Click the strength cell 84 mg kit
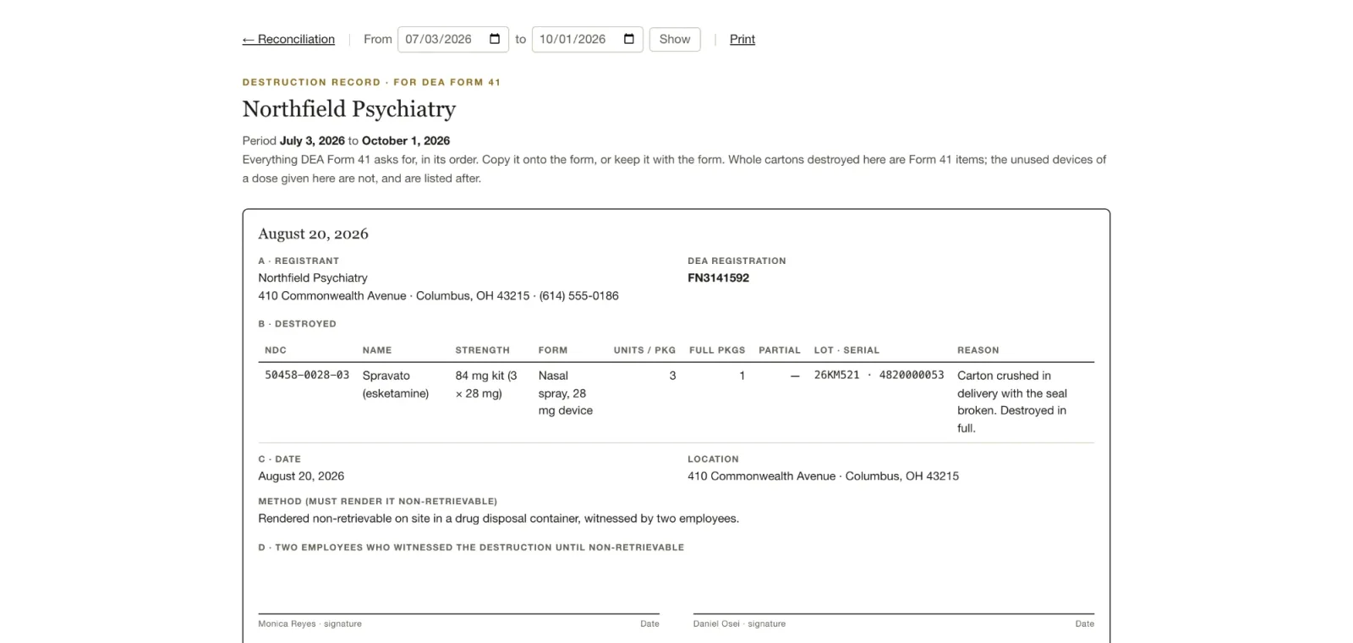1353x643 pixels. 486,384
